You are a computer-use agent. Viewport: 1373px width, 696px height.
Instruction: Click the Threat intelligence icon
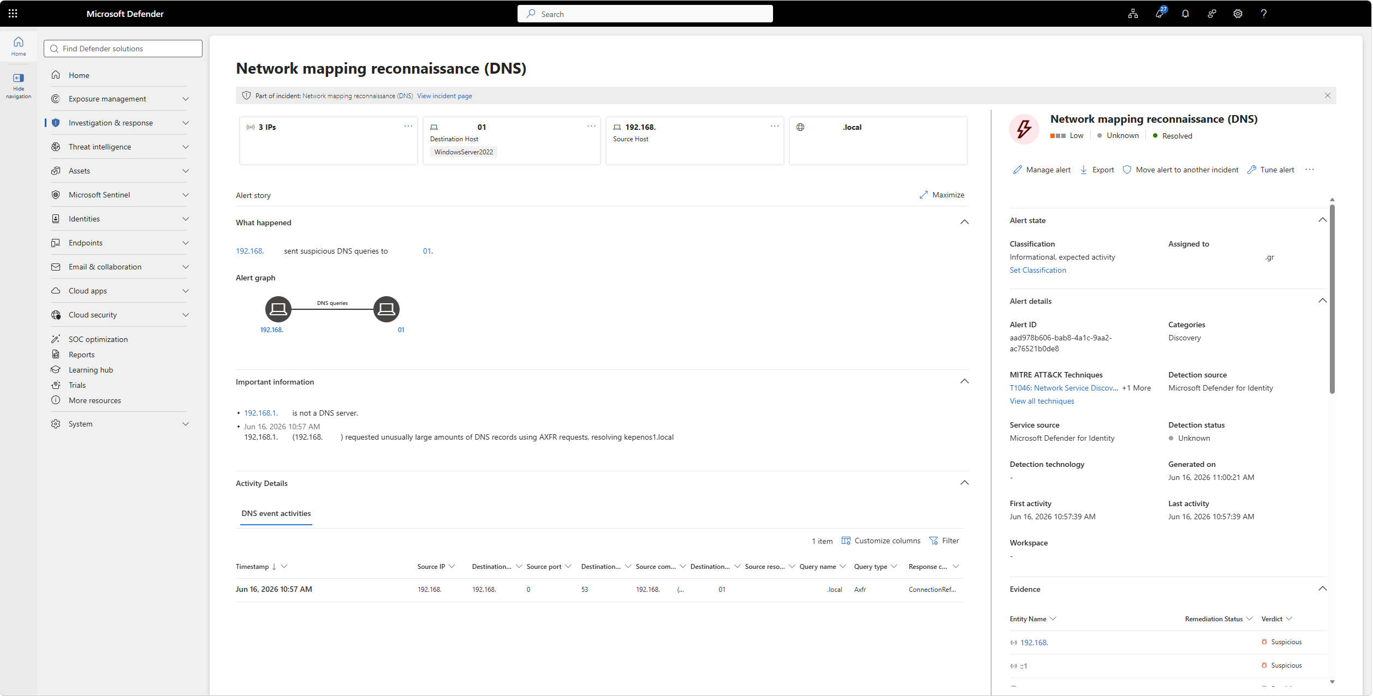[56, 147]
